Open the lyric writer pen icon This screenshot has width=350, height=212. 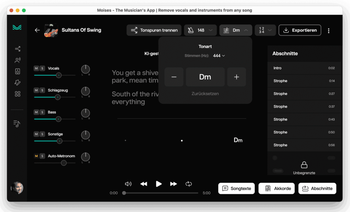18,83
